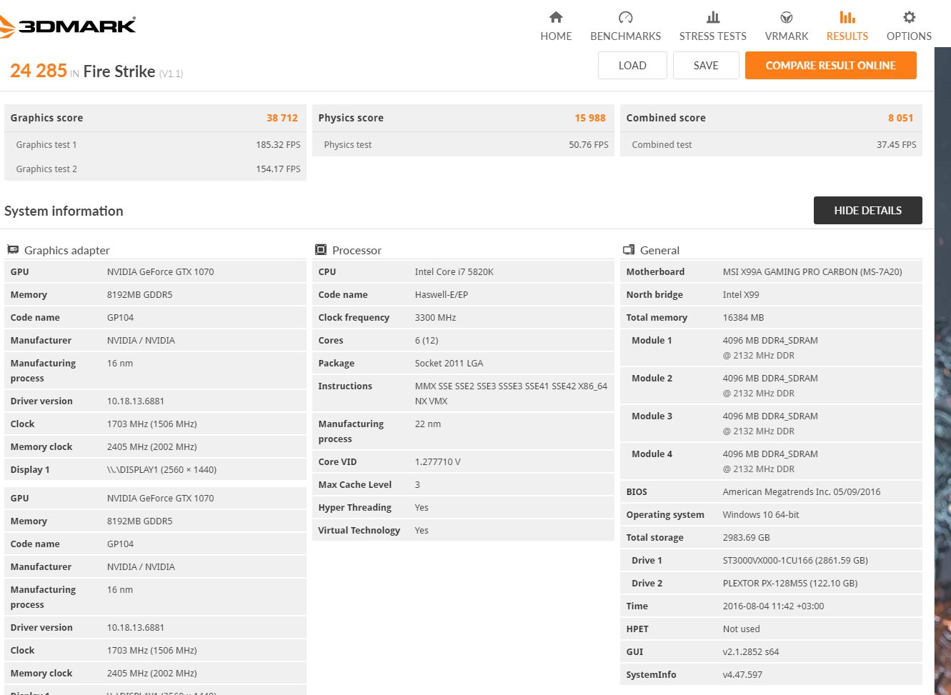Click the SAVE button
The image size is (951, 695).
coord(706,66)
